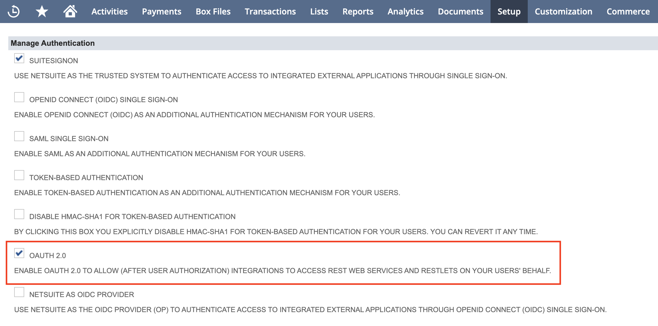Enable Token-Based Authentication checkbox

tap(19, 175)
